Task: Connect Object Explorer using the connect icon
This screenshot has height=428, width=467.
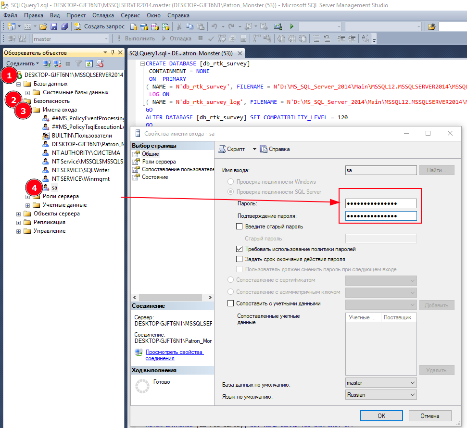Action: [x=47, y=63]
